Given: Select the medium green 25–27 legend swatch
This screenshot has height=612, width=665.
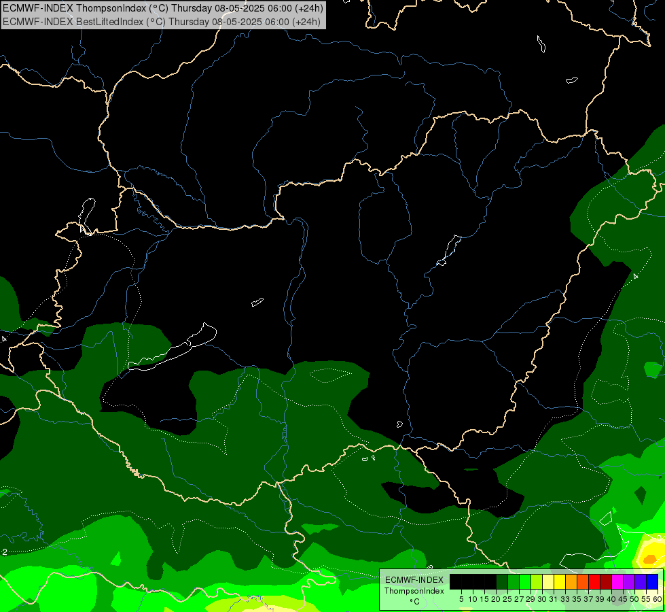Looking at the screenshot, I should (x=514, y=582).
